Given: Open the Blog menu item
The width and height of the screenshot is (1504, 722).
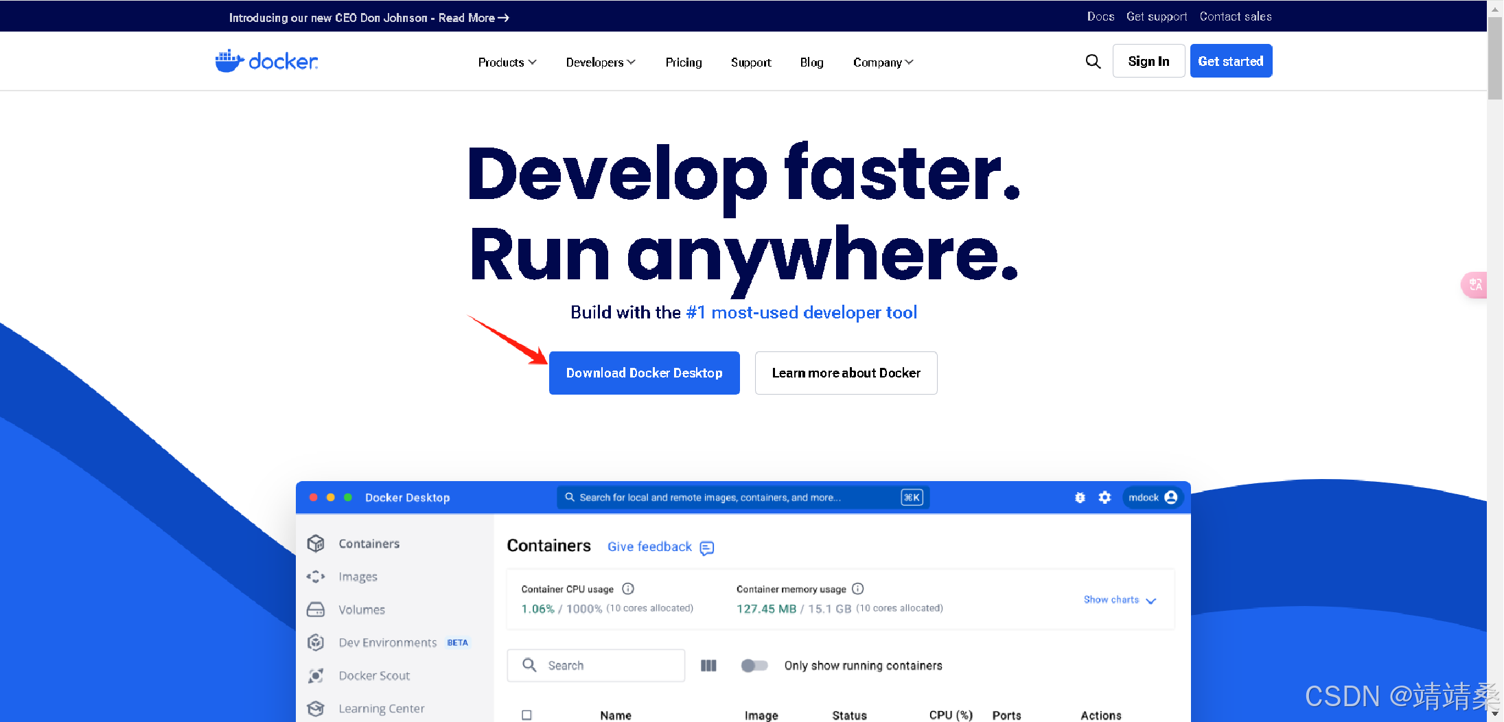Looking at the screenshot, I should click(x=811, y=62).
